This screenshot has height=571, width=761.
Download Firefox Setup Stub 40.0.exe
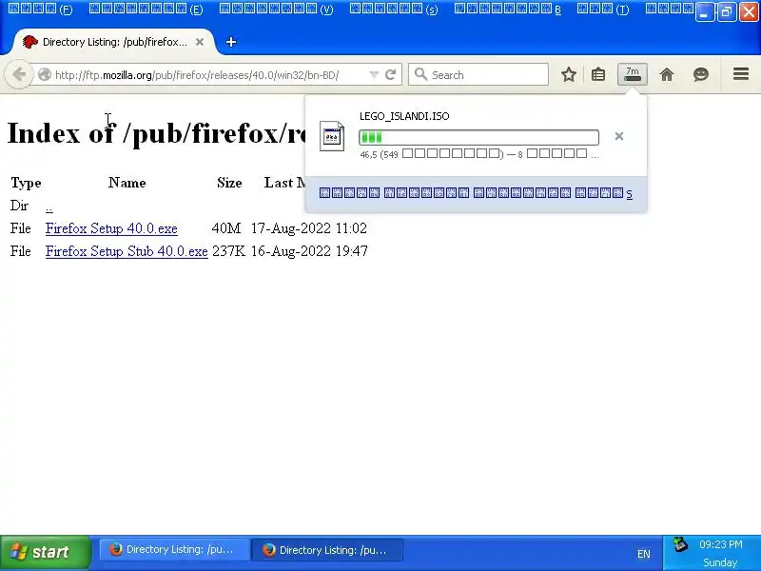[x=127, y=251]
